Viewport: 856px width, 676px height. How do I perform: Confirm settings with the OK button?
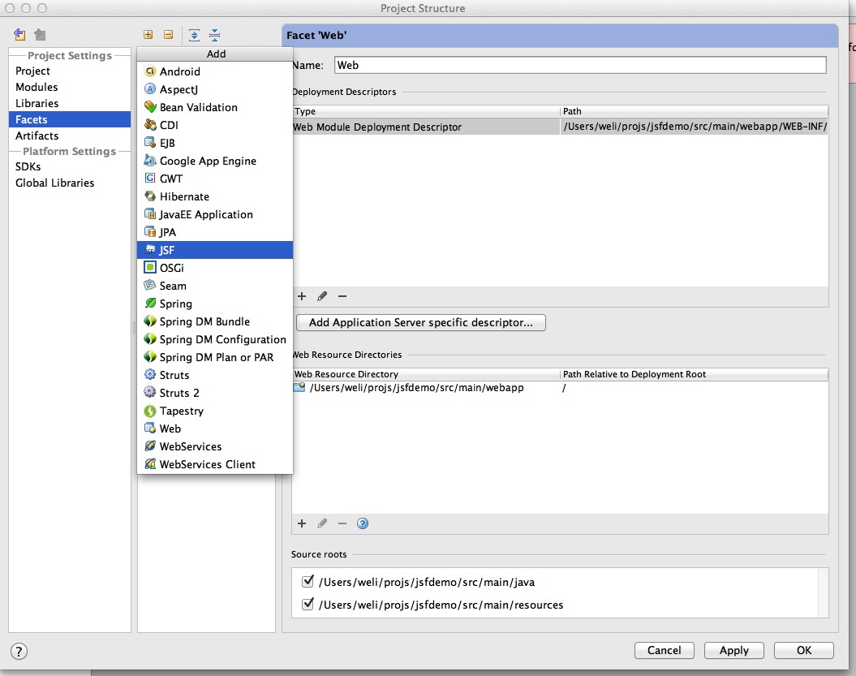802,650
